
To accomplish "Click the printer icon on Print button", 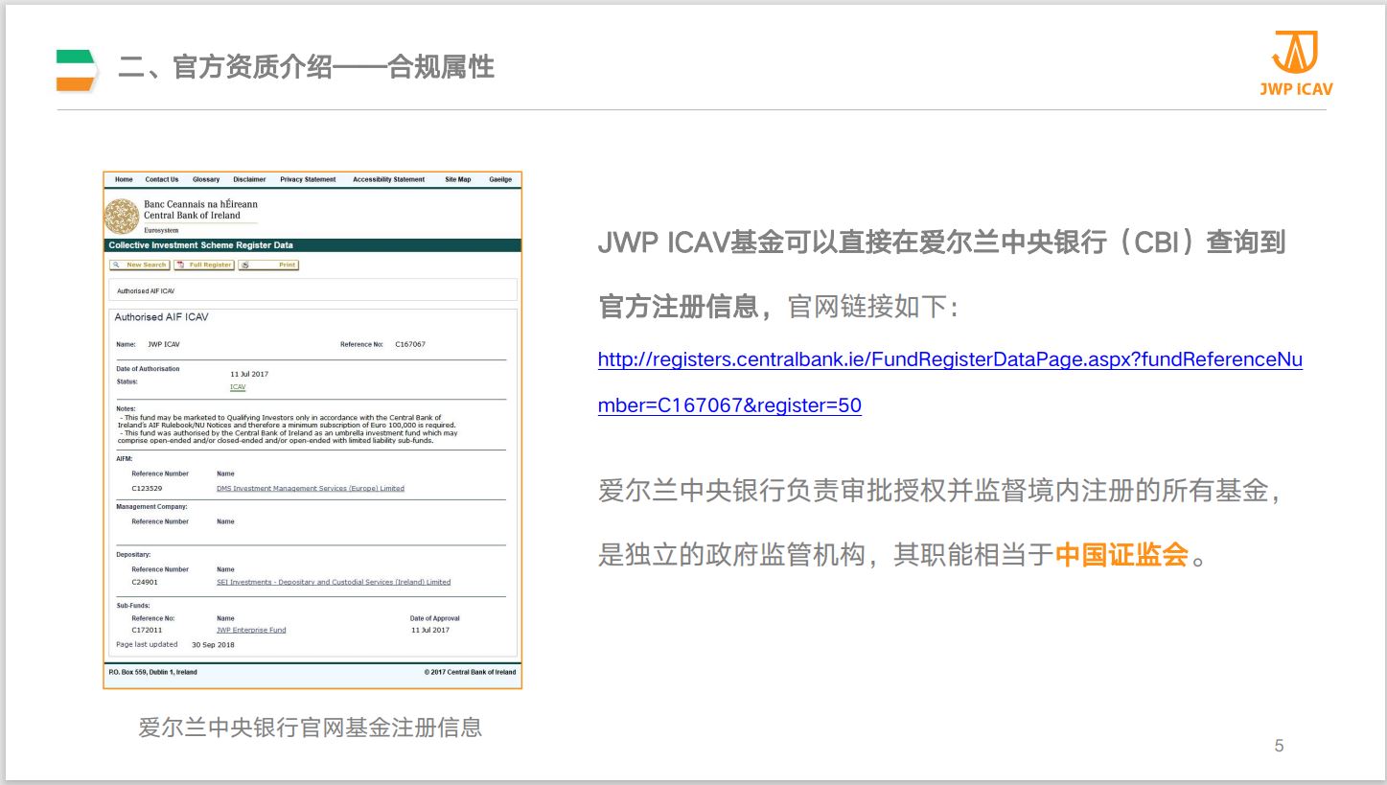I will tap(244, 265).
